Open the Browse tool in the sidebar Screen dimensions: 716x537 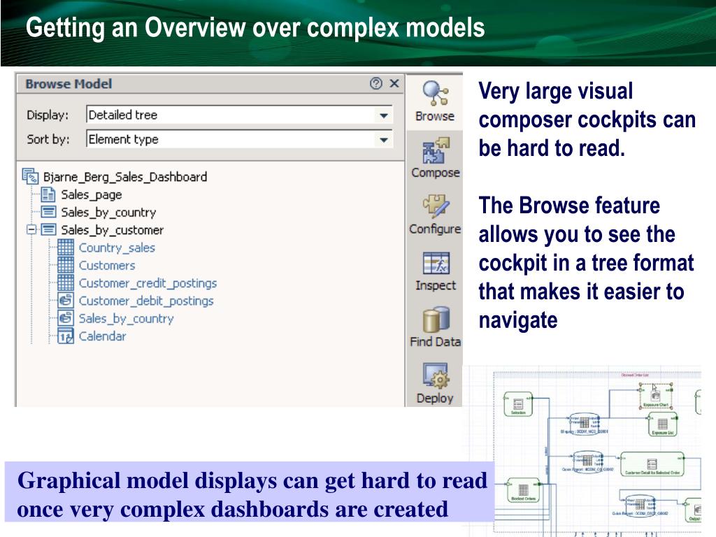point(434,100)
